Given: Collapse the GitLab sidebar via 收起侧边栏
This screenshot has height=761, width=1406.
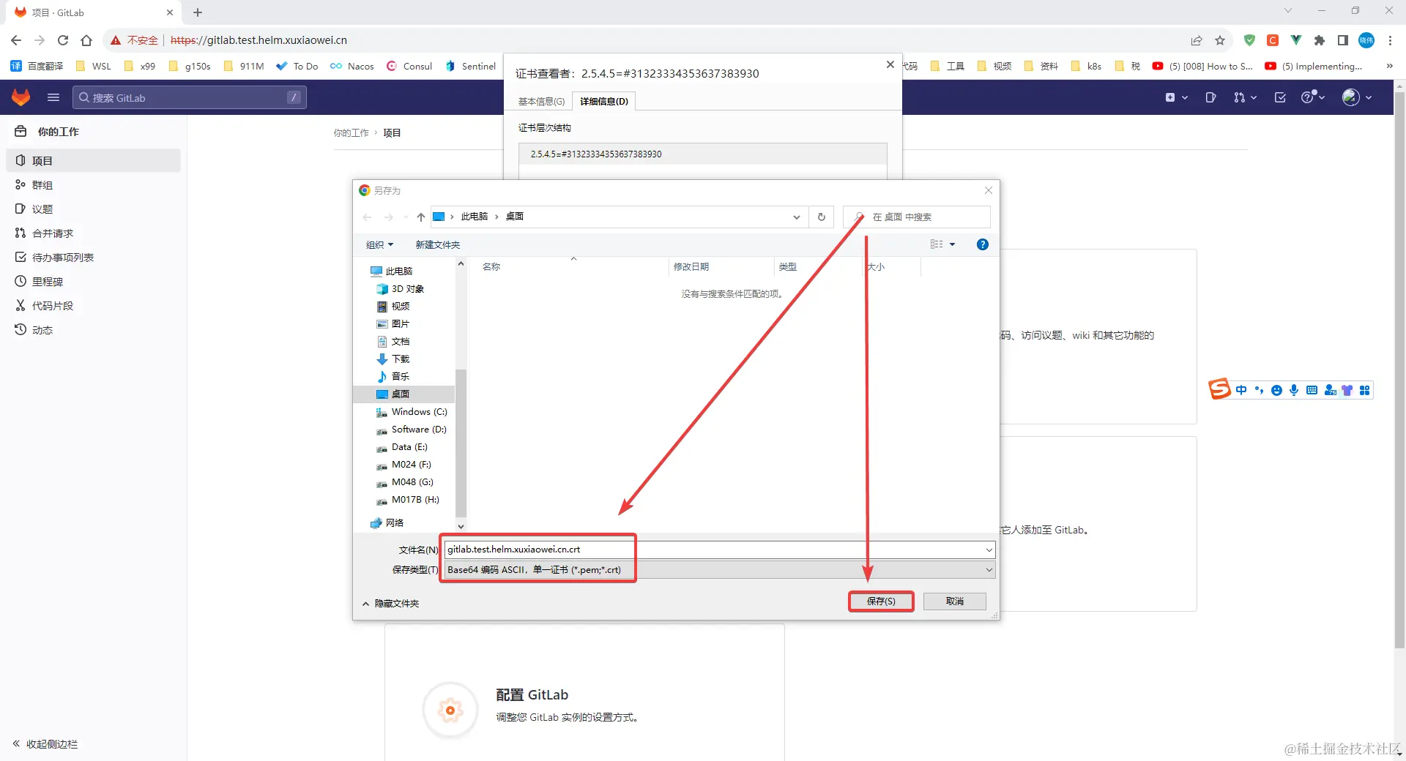Looking at the screenshot, I should pyautogui.click(x=45, y=744).
